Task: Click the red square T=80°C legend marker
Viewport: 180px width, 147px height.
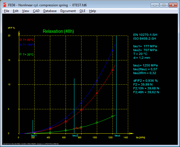Action: pyautogui.click(x=21, y=40)
